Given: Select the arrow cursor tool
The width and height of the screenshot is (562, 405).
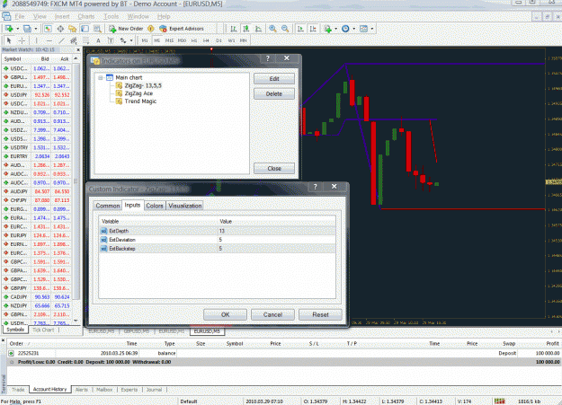Looking at the screenshot, I should click(9, 40).
